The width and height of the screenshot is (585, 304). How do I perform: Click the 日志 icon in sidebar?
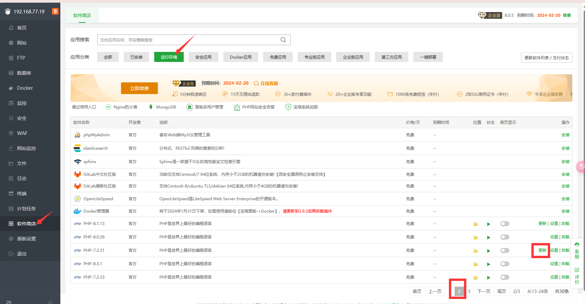pos(11,178)
